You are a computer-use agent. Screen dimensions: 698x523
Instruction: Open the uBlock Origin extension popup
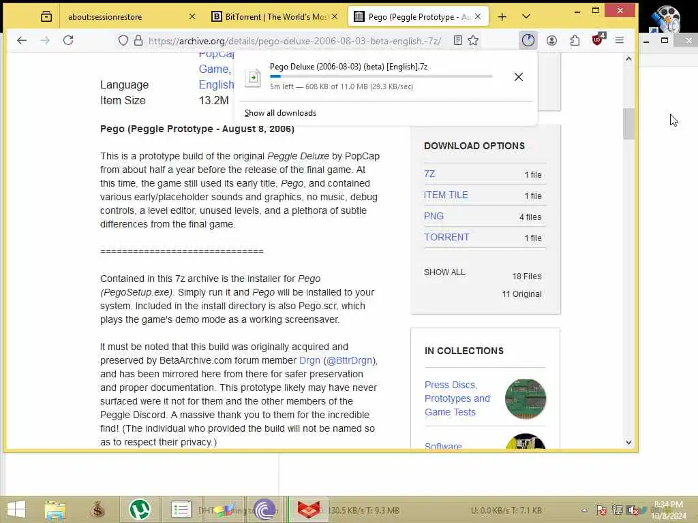598,39
